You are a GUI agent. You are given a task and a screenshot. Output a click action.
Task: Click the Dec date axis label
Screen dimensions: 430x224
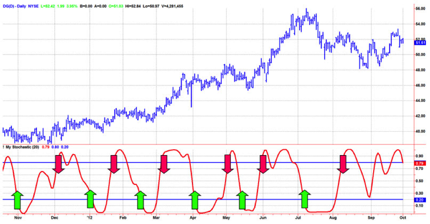pyautogui.click(x=55, y=218)
